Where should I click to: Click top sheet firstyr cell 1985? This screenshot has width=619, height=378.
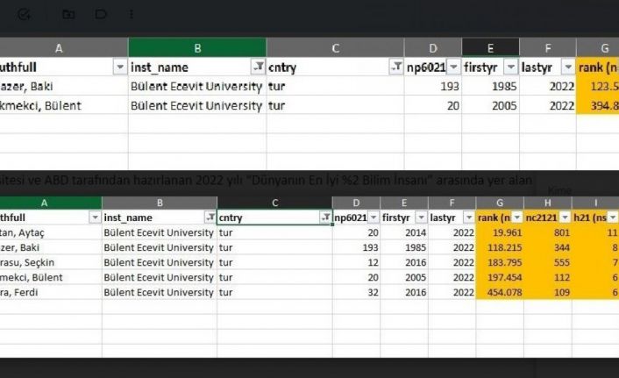[x=490, y=86]
